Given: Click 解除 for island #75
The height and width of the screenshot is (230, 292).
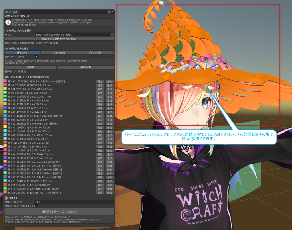Looking at the screenshot, I should (109, 189).
